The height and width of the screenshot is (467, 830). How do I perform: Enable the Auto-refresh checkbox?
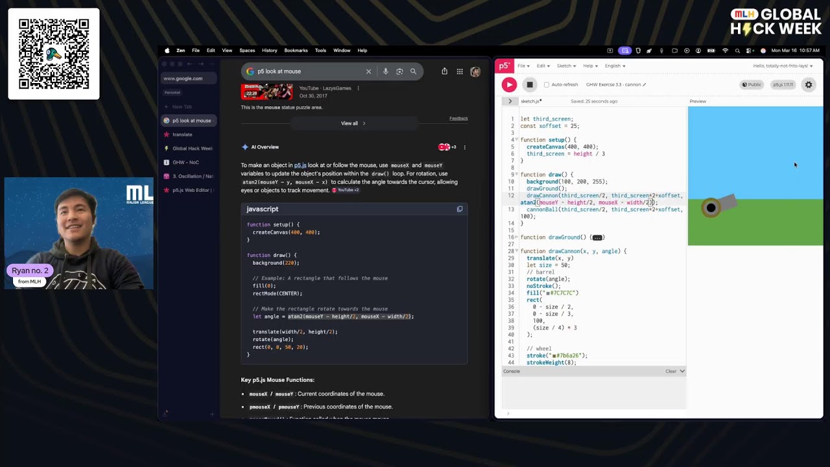546,84
